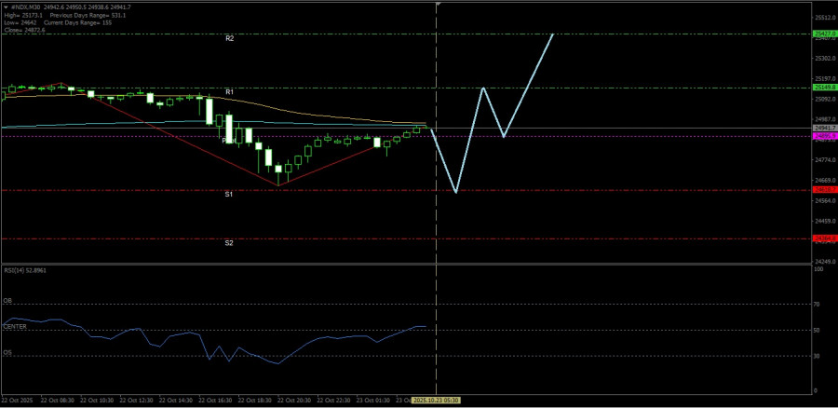
Task: Click the #NDX,M30 symbol title
Action: pos(25,7)
